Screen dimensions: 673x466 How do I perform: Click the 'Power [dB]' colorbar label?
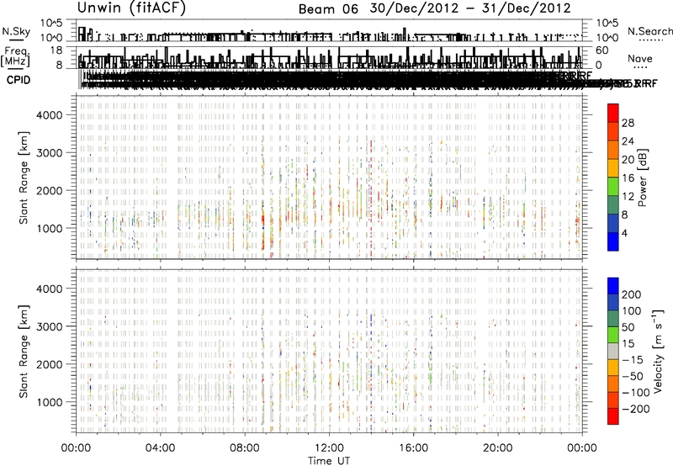coord(643,177)
